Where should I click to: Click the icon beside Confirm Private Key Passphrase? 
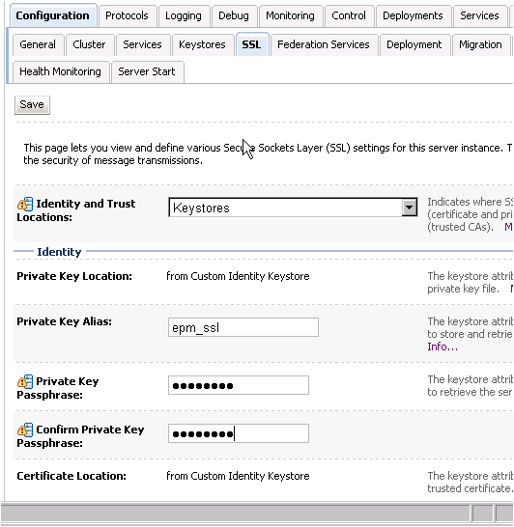(x=25, y=430)
